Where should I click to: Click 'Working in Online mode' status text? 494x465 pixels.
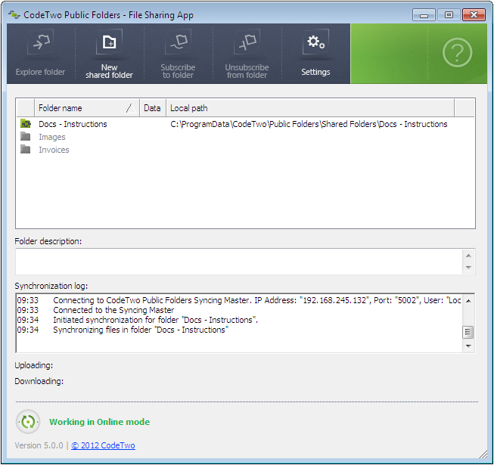(x=100, y=422)
